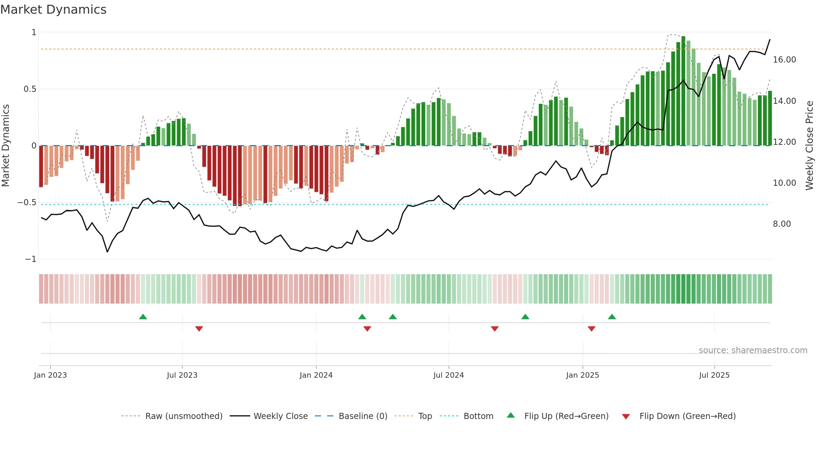Toggle the Baseline (0) legend entry

point(351,416)
